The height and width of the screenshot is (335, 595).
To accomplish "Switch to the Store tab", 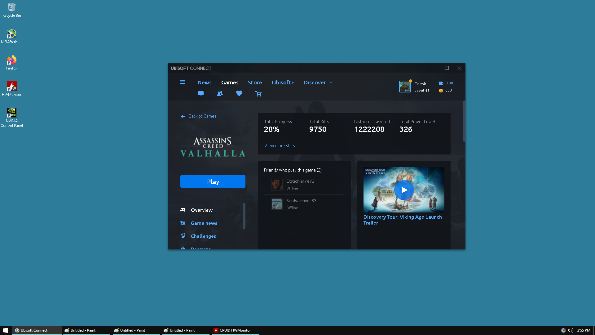I will 255,83.
